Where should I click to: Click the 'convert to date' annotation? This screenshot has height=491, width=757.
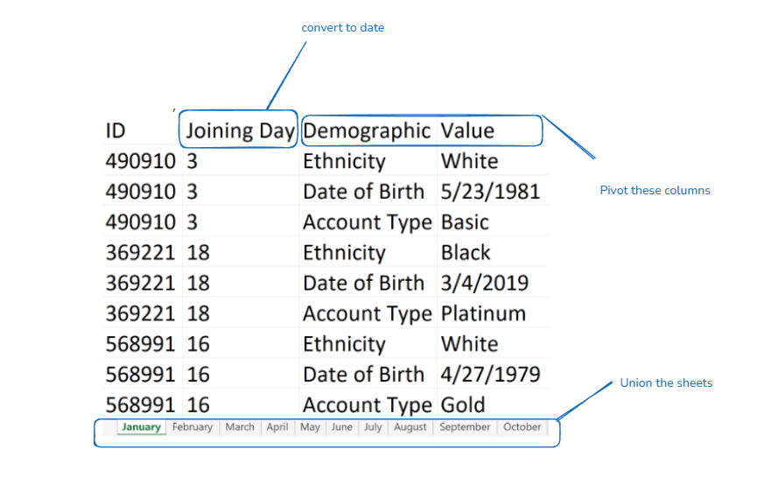coord(343,28)
